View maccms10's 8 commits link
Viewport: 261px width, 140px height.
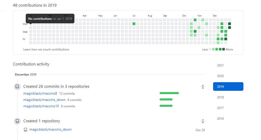click(68, 106)
